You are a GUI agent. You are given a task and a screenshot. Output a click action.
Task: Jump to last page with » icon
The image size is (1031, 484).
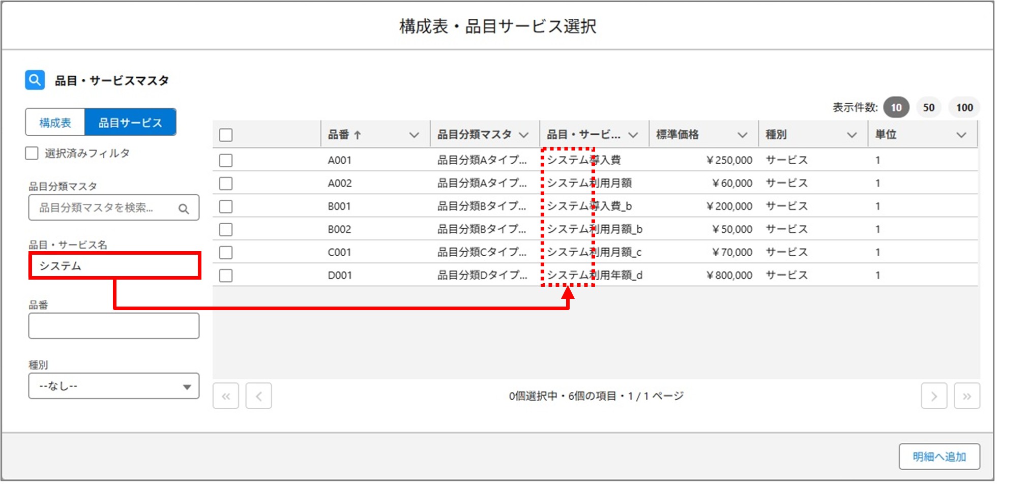(x=967, y=396)
